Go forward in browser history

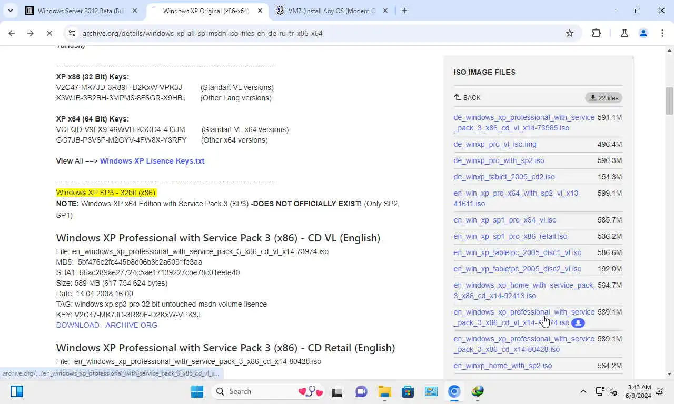tap(31, 33)
